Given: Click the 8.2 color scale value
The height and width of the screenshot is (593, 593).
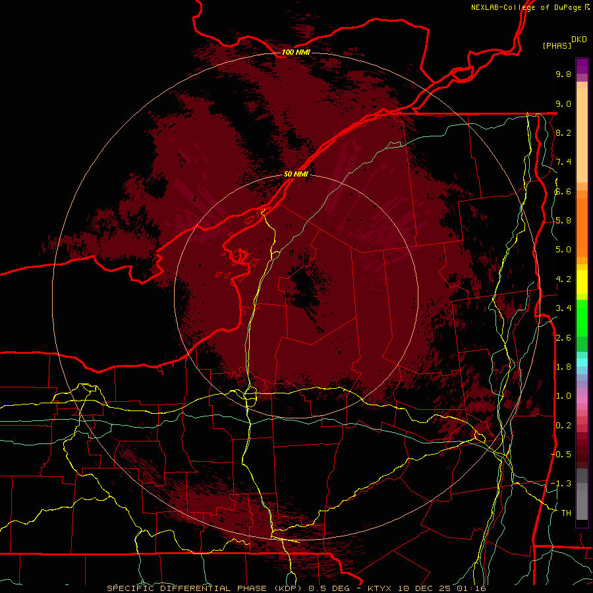Looking at the screenshot, I should coord(563,132).
